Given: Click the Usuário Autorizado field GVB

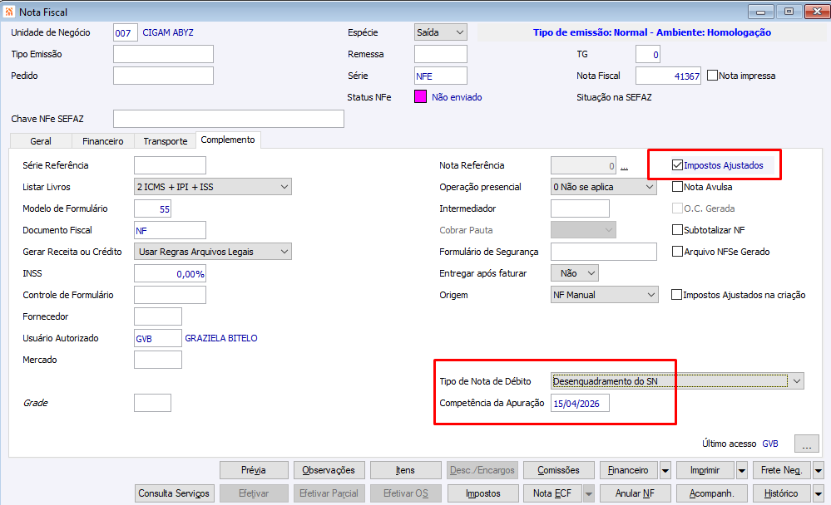Looking at the screenshot, I should 158,338.
